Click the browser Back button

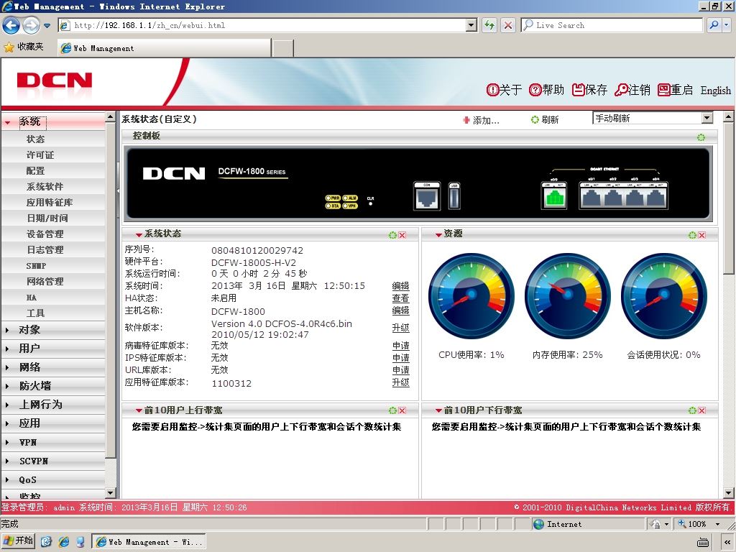tap(11, 25)
